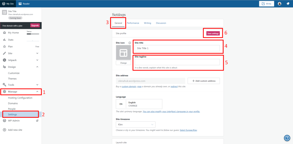This screenshot has height=144, width=293.
Task: Focus the Site title input field
Action: pos(177,48)
